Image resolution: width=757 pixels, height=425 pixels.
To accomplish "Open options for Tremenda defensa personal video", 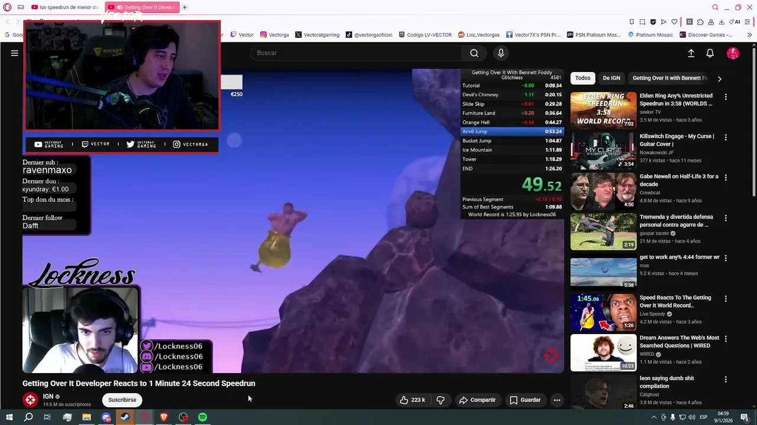I will coord(726,218).
